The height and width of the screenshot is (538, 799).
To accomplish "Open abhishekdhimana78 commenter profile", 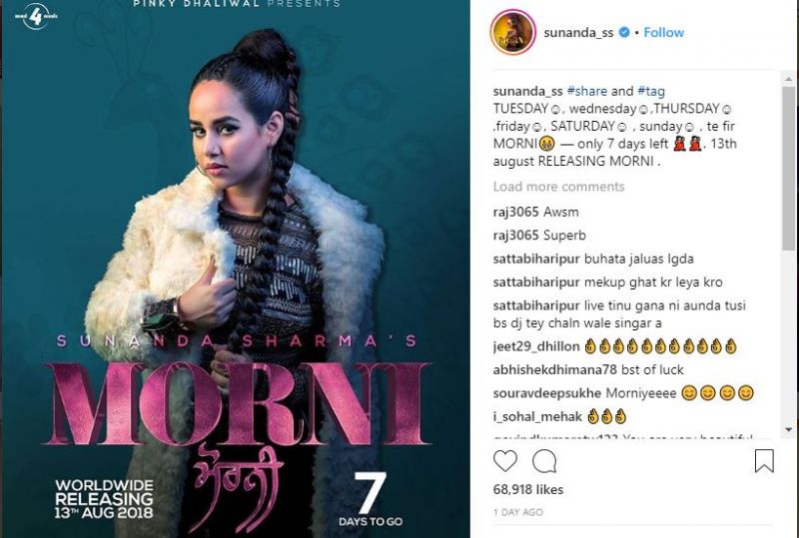I will coord(555,370).
